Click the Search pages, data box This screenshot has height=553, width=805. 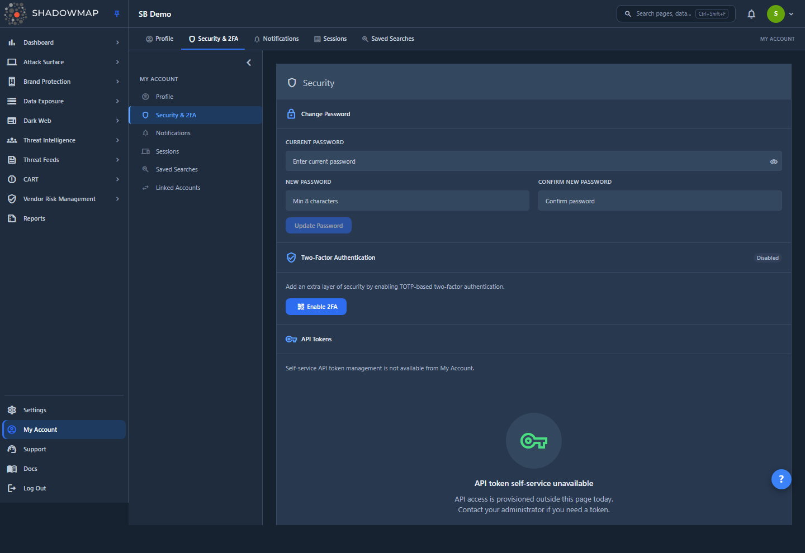click(676, 14)
